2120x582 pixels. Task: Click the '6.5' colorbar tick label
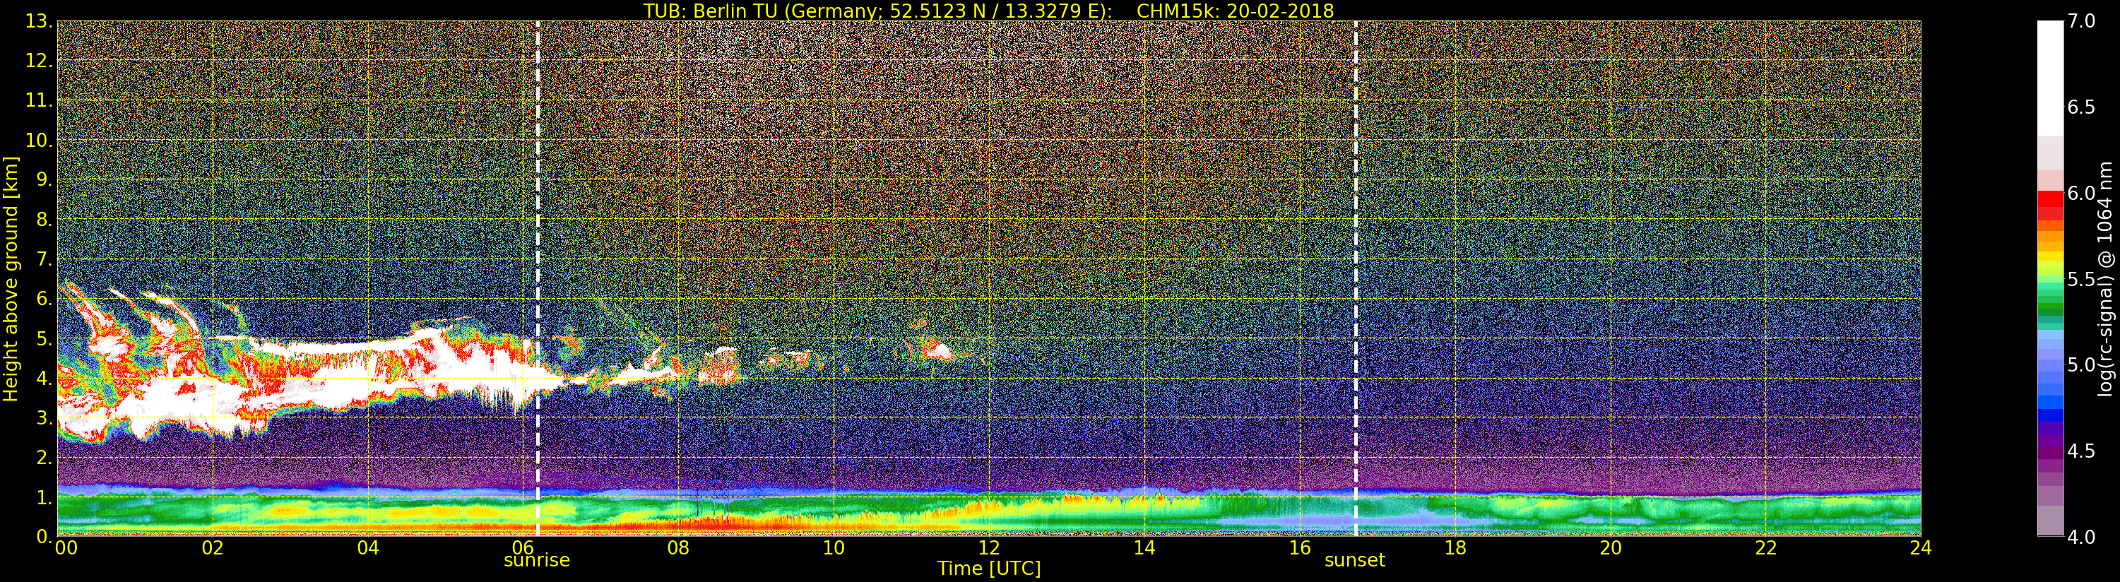click(x=2081, y=107)
